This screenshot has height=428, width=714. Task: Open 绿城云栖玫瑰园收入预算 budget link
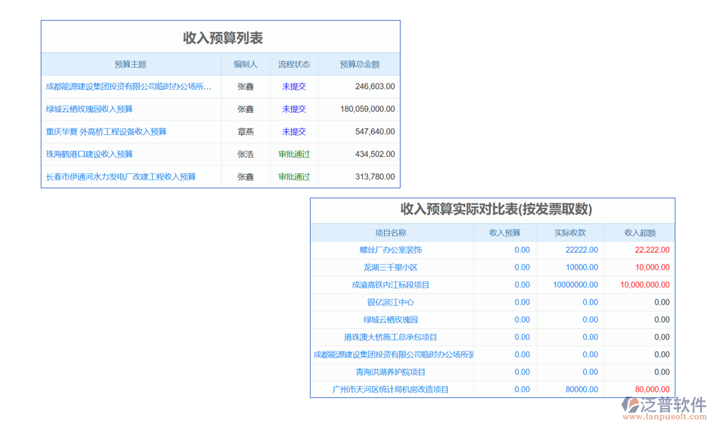(89, 109)
